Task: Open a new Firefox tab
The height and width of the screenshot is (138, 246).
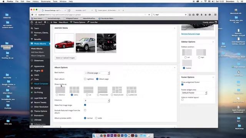Action: (123, 10)
